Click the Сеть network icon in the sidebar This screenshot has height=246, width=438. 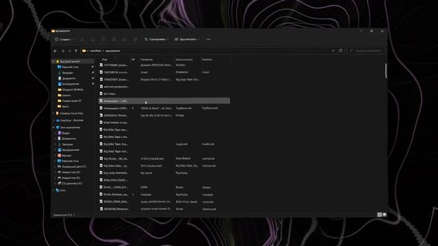click(x=57, y=190)
